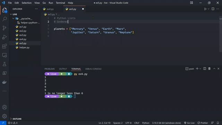Open the Go menu

44,3
